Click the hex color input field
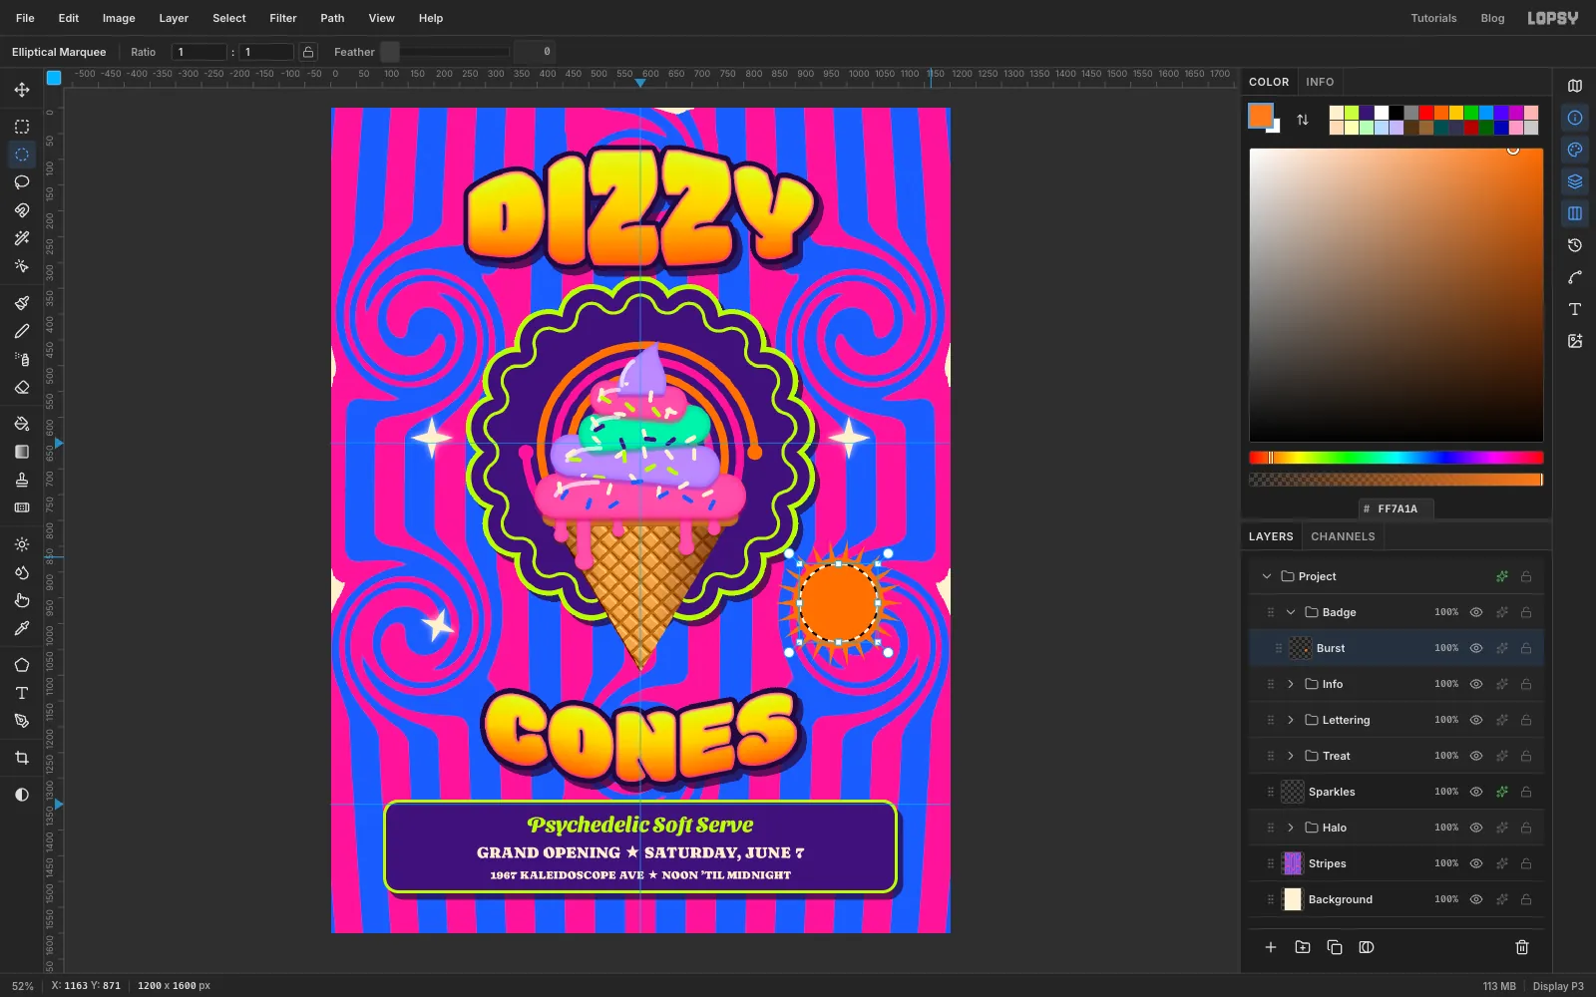Image resolution: width=1596 pixels, height=997 pixels. coord(1396,508)
